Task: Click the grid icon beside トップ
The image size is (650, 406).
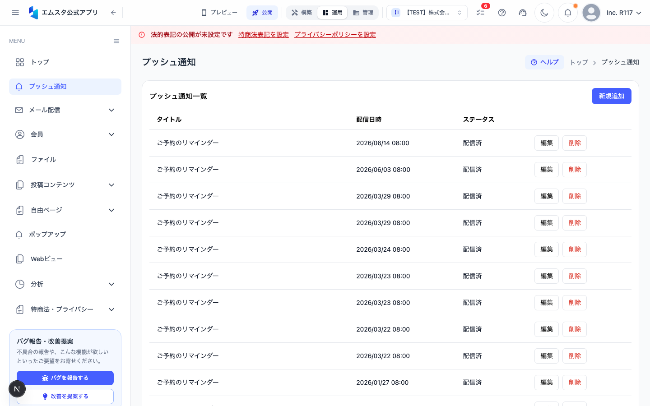Action: click(20, 62)
